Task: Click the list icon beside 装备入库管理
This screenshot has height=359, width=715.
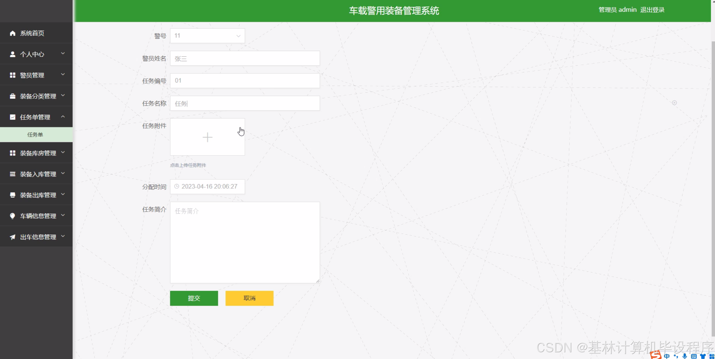Action: [x=12, y=174]
